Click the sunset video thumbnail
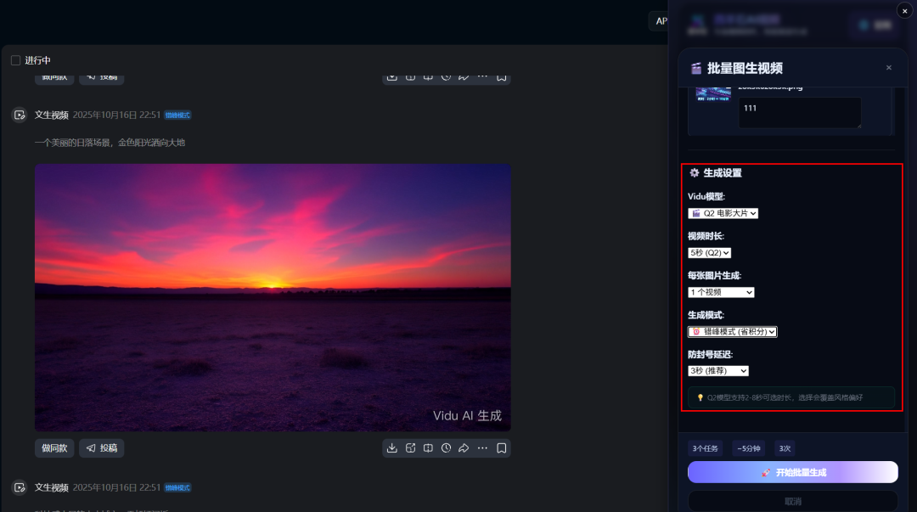This screenshot has width=917, height=512. coord(273,297)
